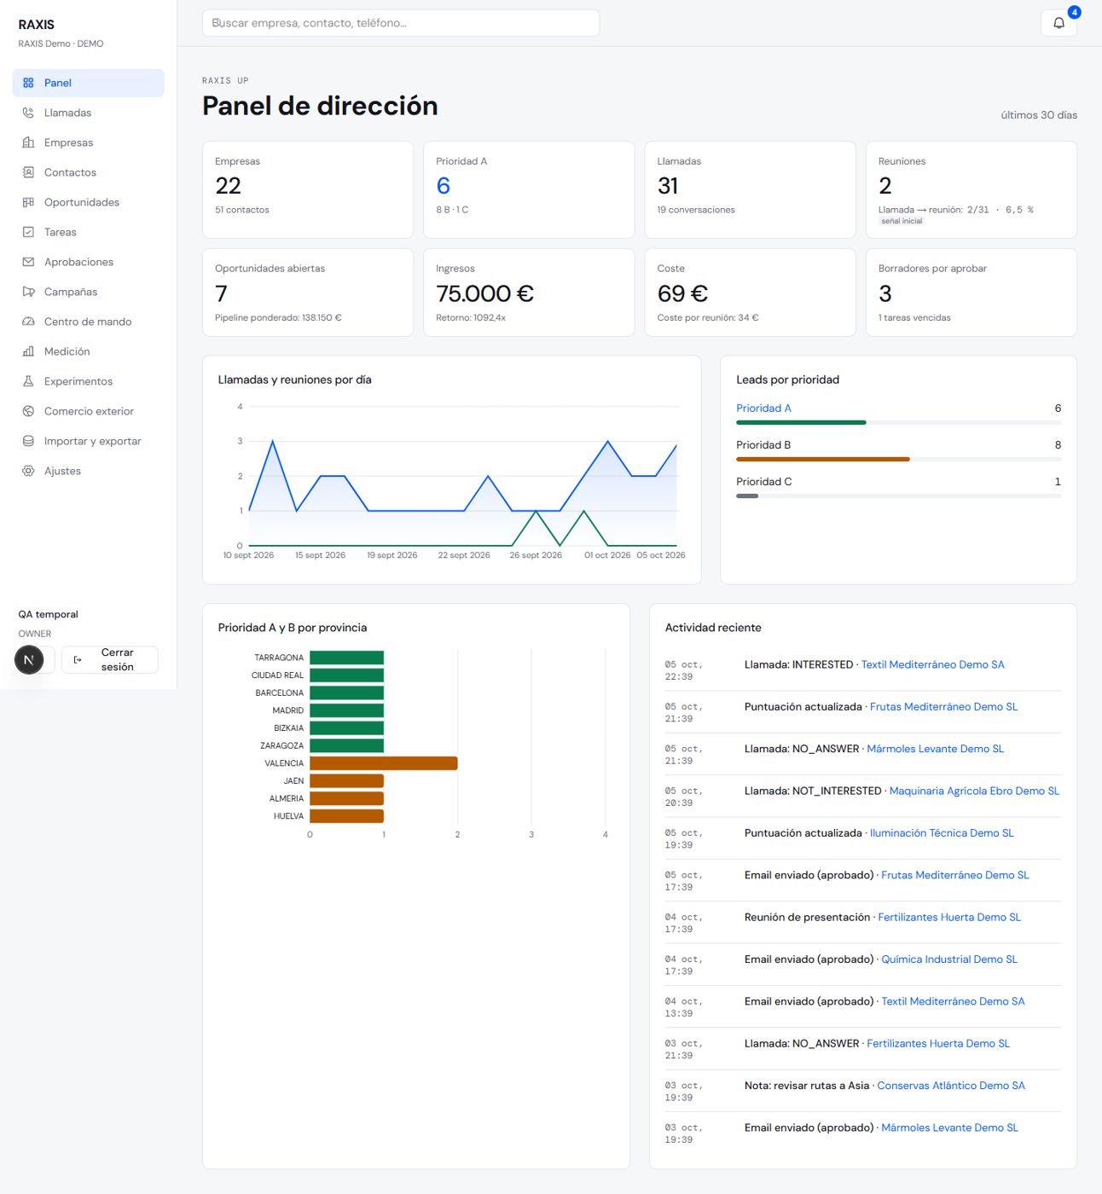Select the Oportunidades board icon
The width and height of the screenshot is (1102, 1194).
pyautogui.click(x=28, y=202)
